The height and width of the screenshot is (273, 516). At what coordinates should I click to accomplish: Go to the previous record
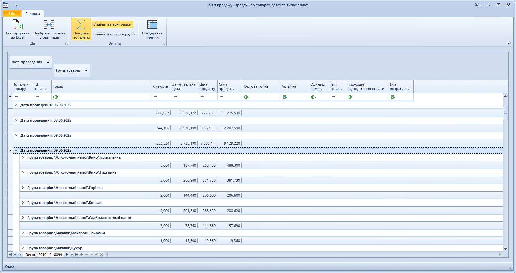click(20, 255)
